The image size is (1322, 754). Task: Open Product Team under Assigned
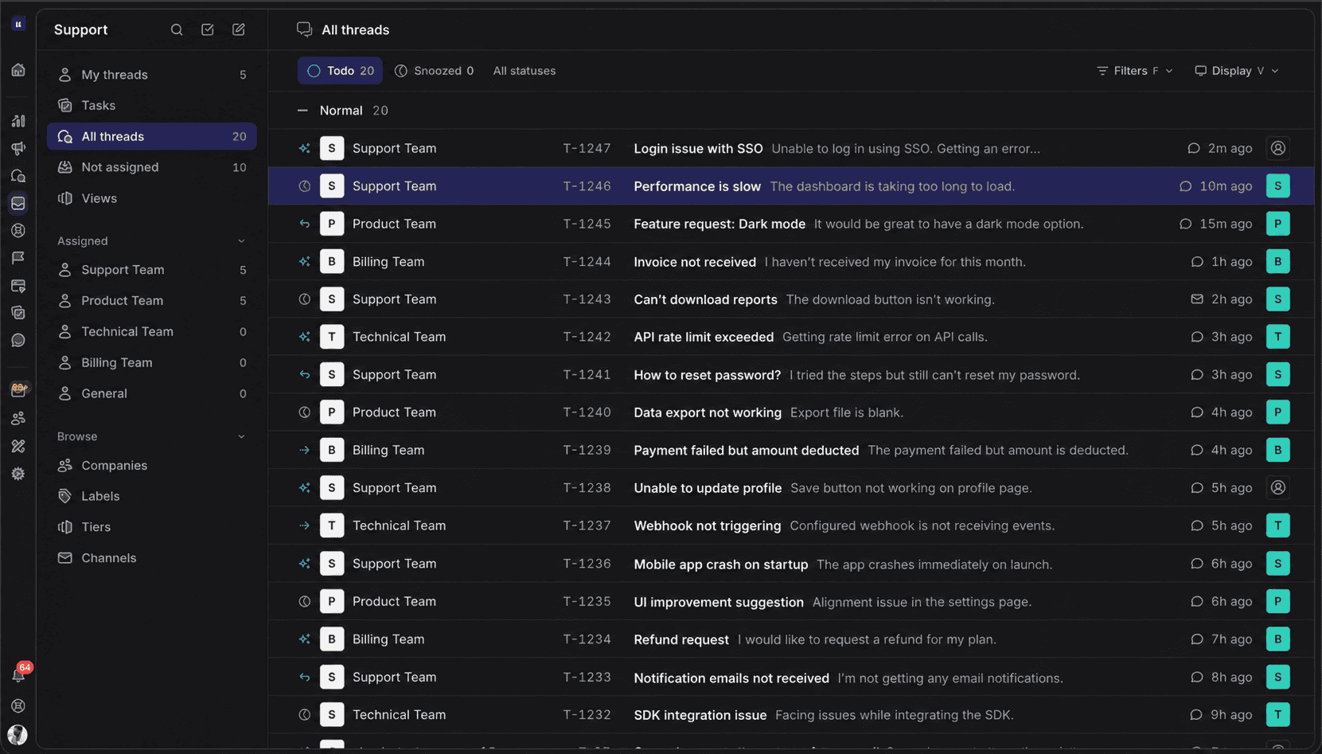click(151, 301)
